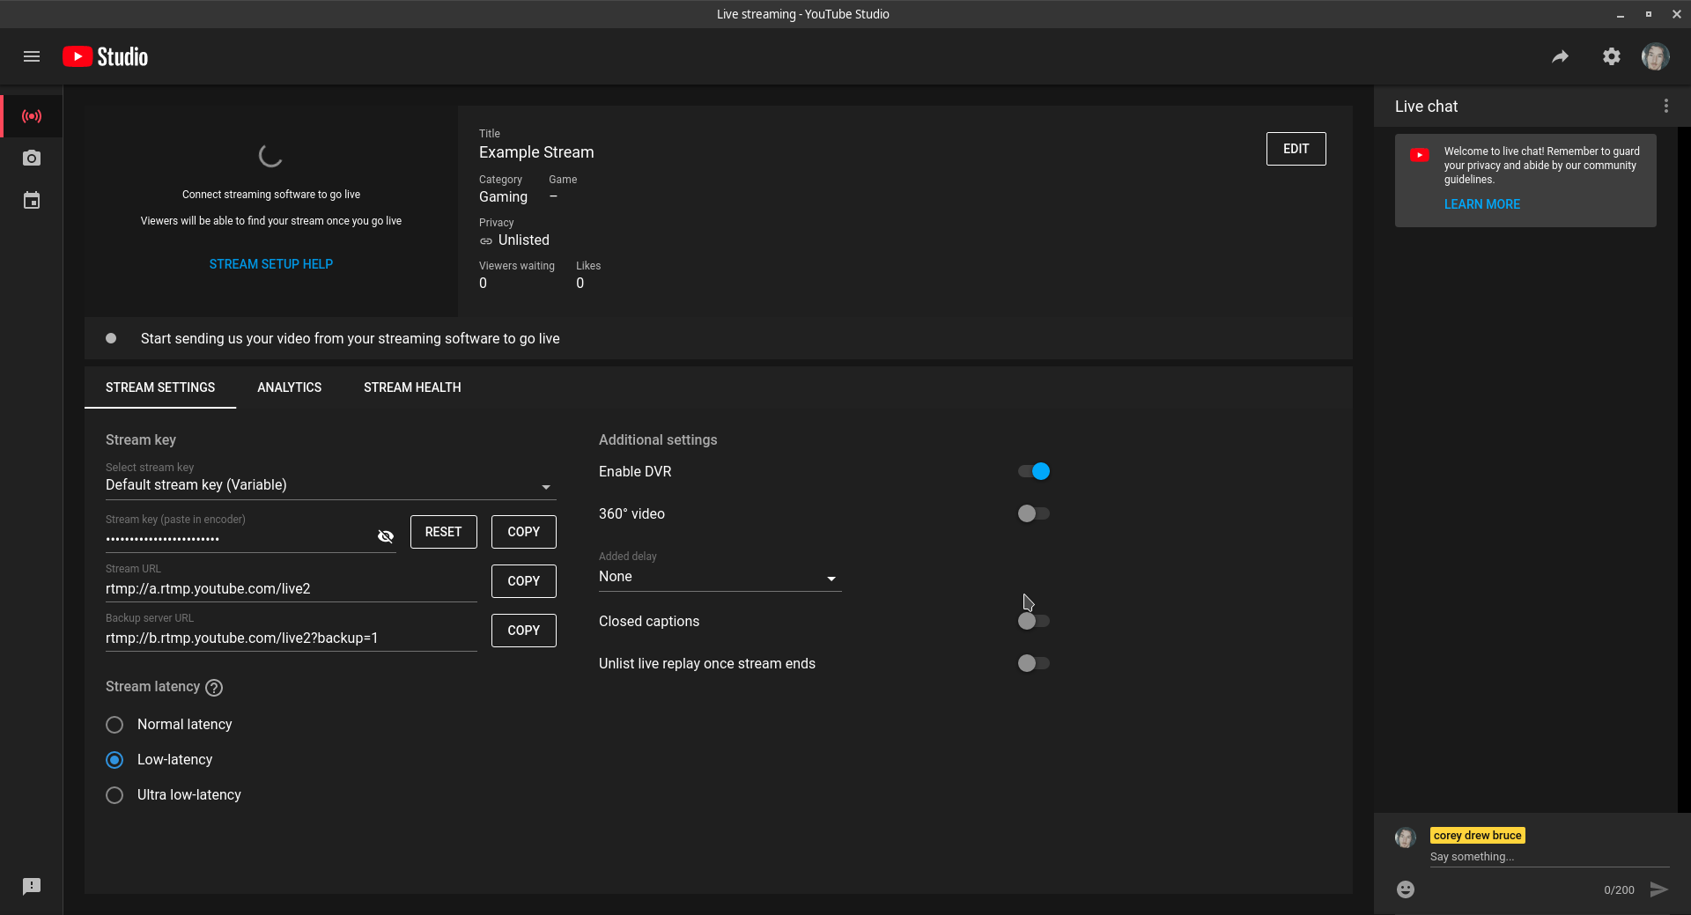The width and height of the screenshot is (1691, 915).
Task: Toggle the Enable DVR switch
Action: click(1034, 471)
